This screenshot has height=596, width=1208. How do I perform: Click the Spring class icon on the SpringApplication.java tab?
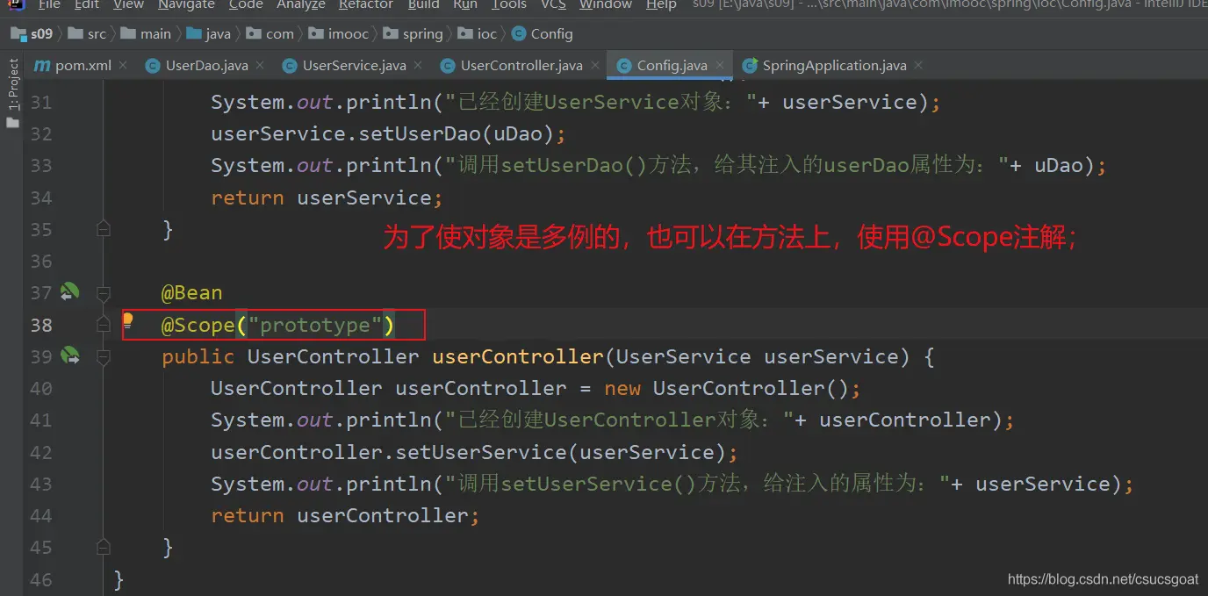tap(750, 66)
